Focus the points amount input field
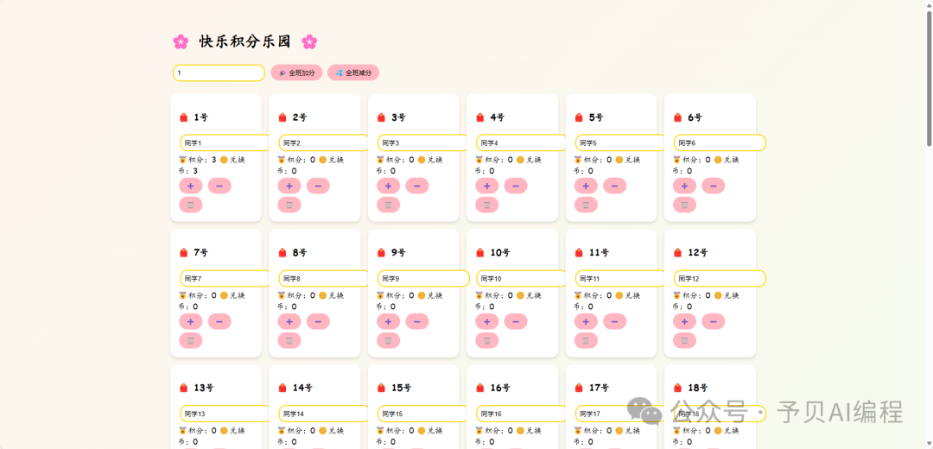 tap(219, 73)
